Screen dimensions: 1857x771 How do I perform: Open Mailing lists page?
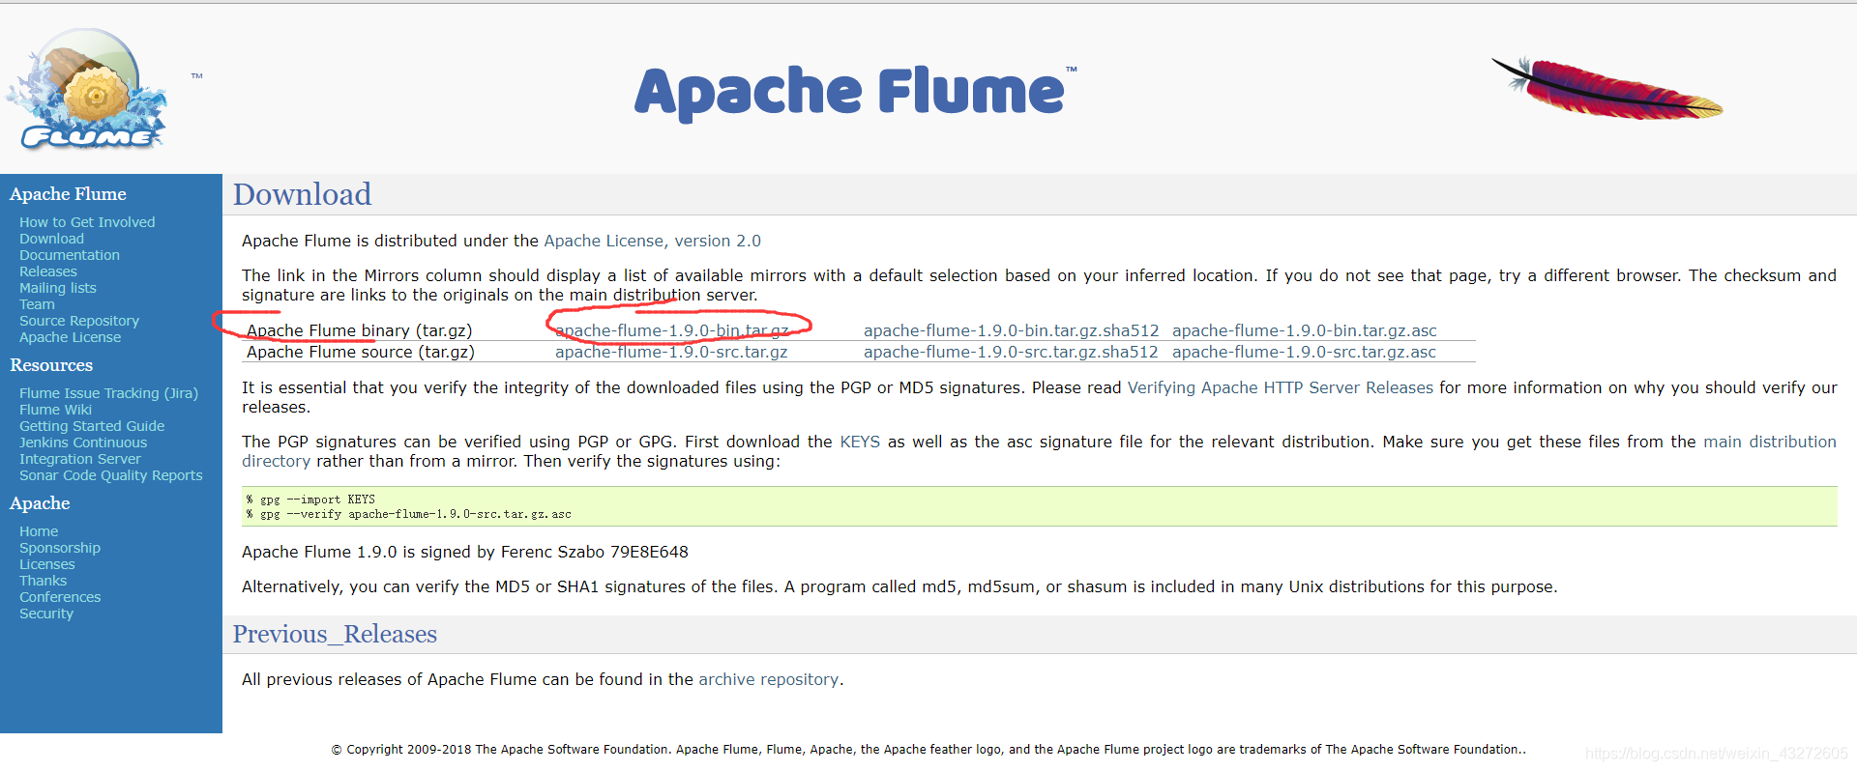58,288
